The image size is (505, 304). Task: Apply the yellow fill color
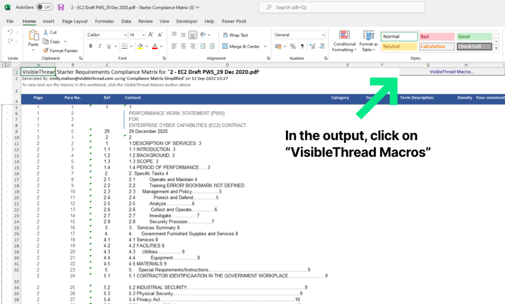(x=140, y=46)
